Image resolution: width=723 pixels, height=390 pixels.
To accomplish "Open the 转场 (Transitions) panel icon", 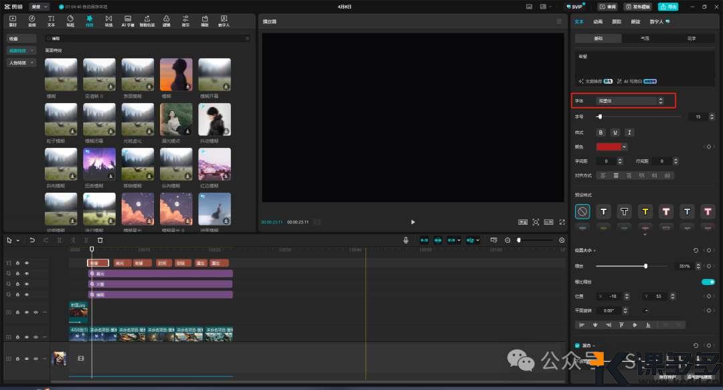I will (108, 20).
